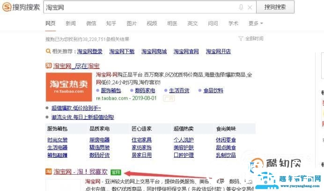Click the Taobao favicon beside 尽在淘宝 result
Image resolution: width=324 pixels, height=191 pixels.
tap(48, 66)
